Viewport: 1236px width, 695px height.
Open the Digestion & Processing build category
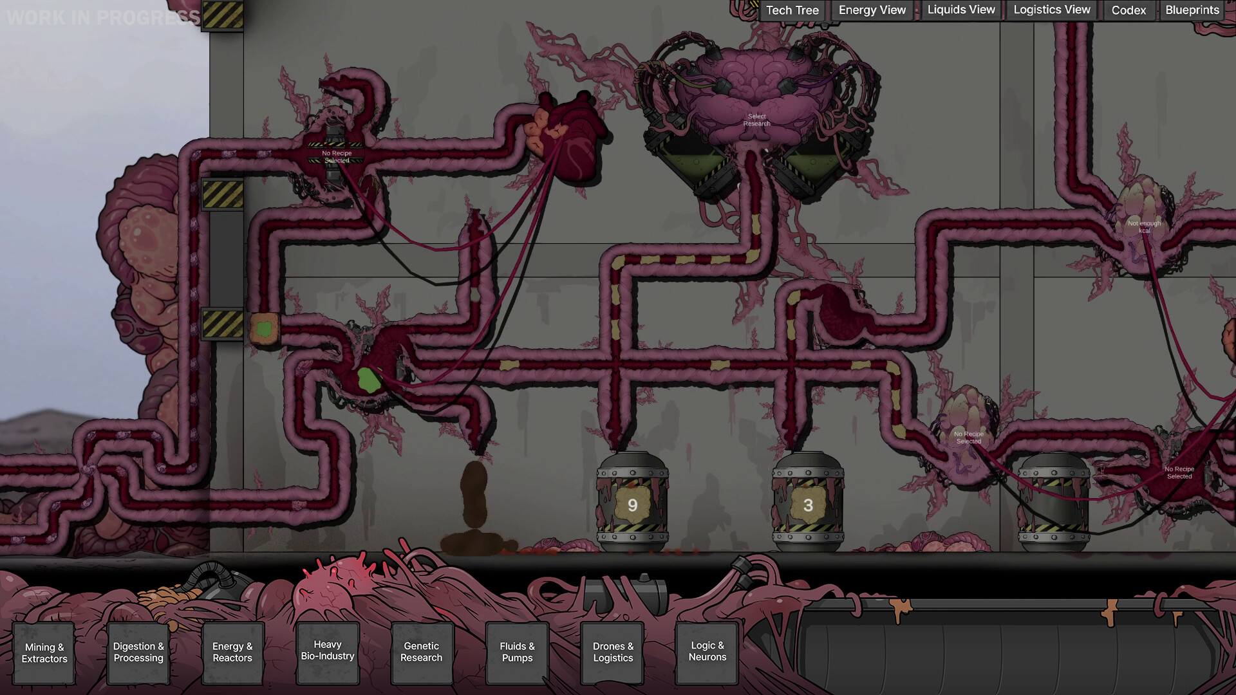tap(138, 653)
